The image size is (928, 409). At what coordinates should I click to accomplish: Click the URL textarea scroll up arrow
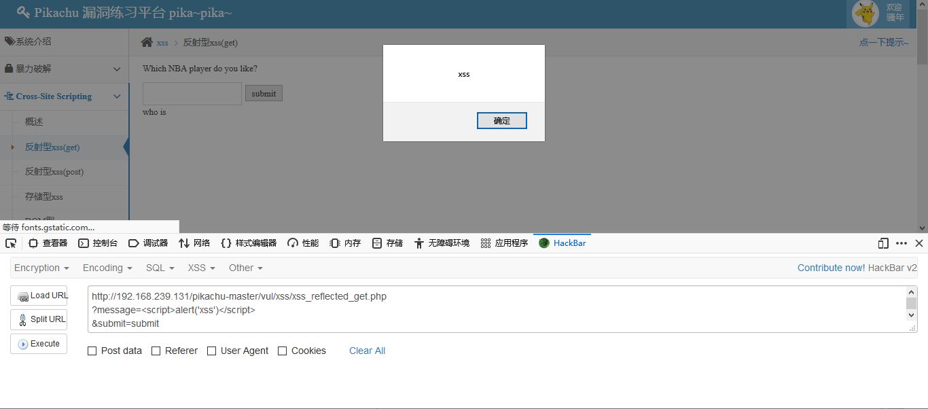click(912, 292)
